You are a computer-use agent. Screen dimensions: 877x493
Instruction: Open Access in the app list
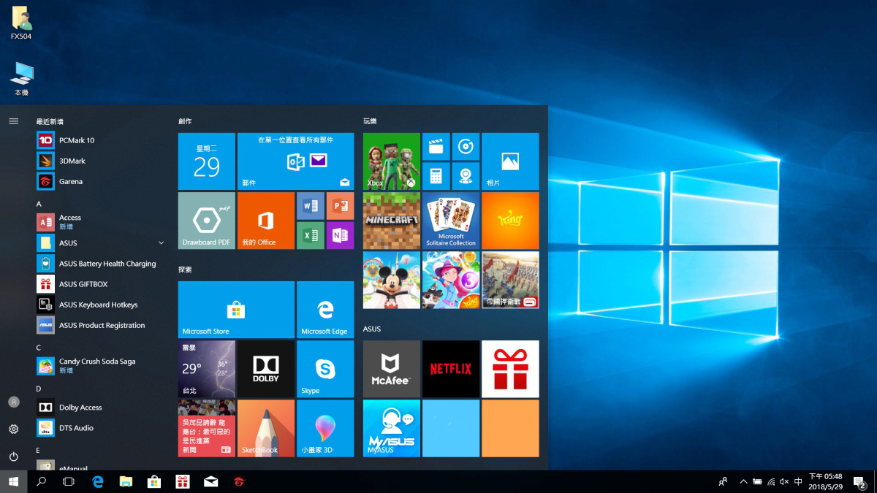101,222
